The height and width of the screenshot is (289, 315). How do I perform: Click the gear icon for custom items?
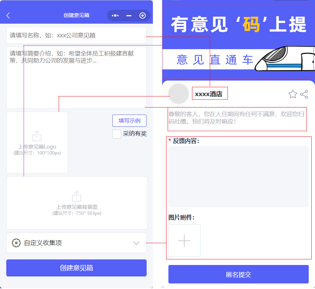click(x=16, y=243)
